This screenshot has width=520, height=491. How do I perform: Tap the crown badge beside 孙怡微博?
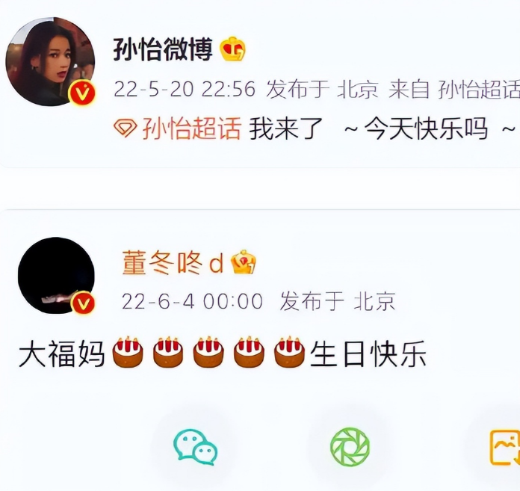(x=233, y=49)
